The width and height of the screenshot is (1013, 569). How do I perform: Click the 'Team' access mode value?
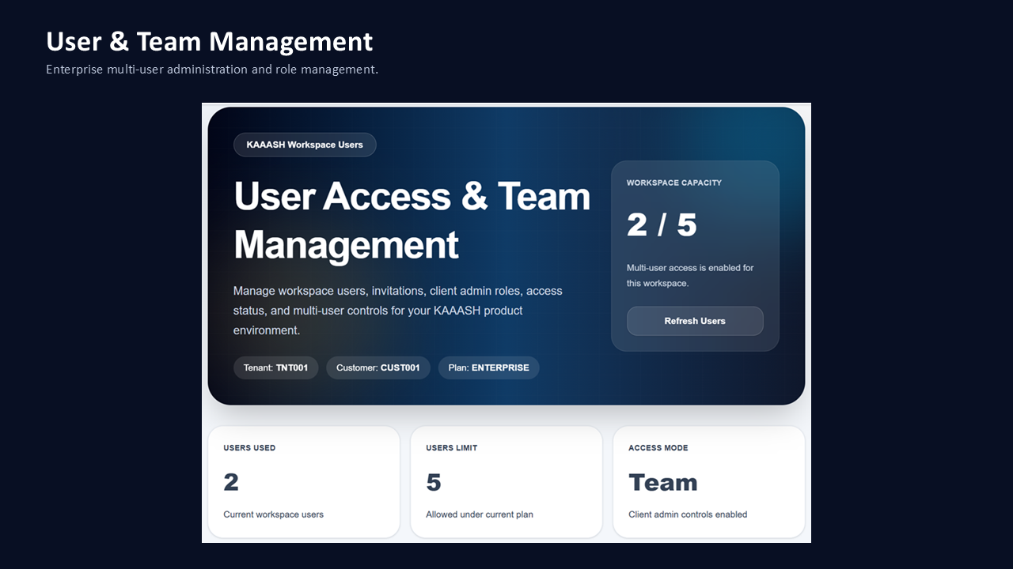(x=663, y=482)
